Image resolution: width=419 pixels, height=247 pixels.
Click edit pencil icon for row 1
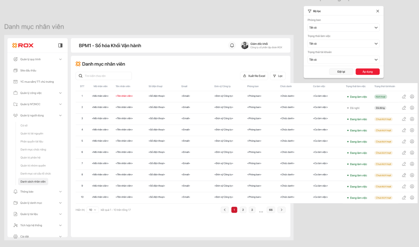[404, 97]
